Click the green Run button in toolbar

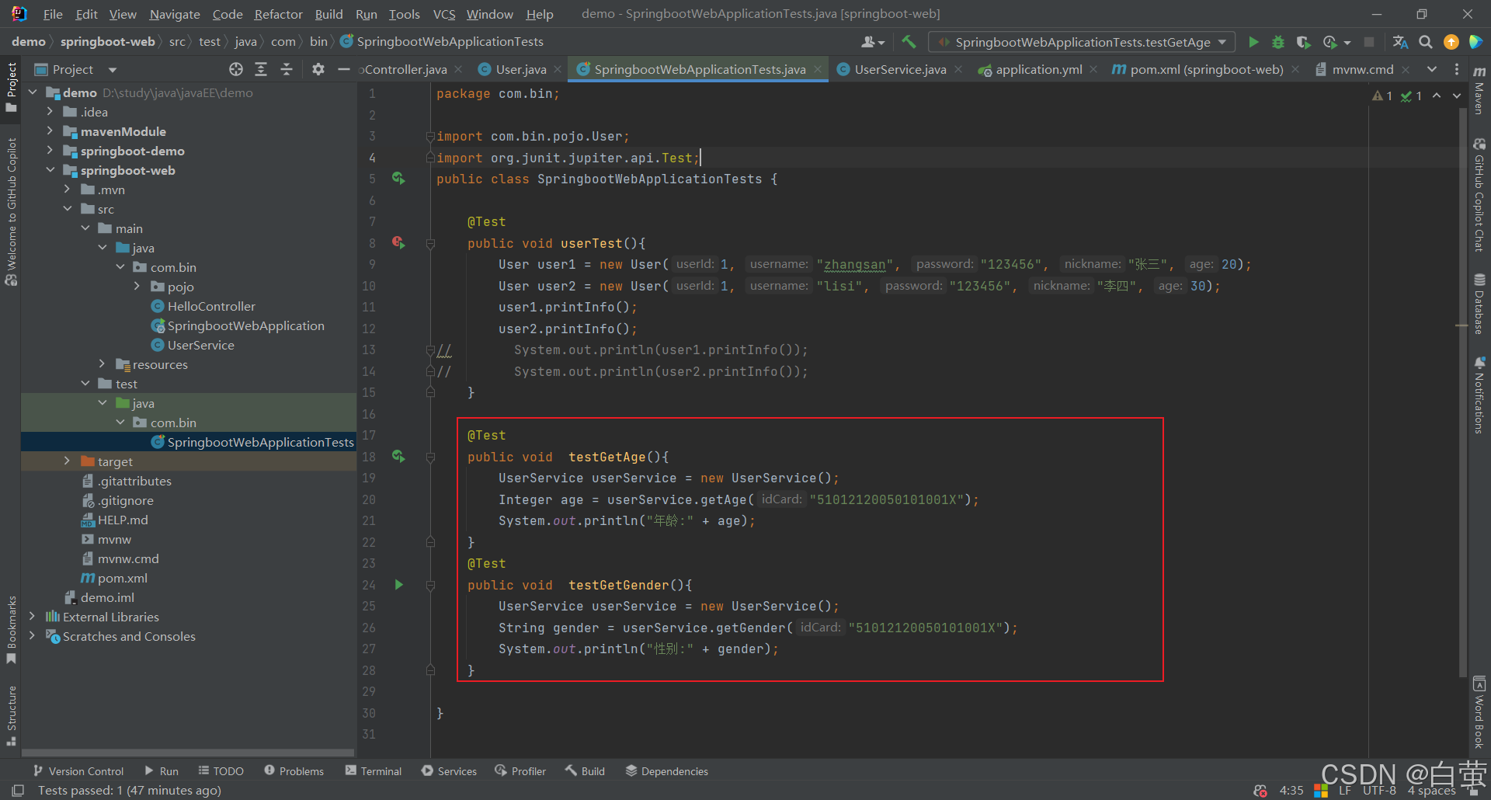[1253, 42]
